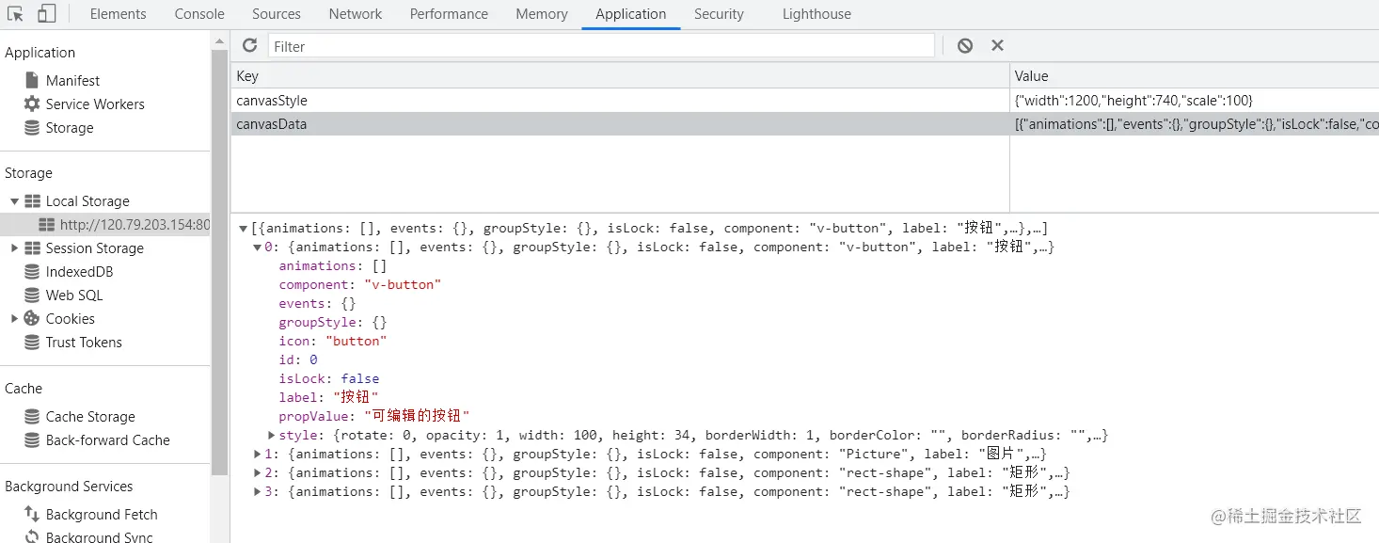Select the canvasData key row

(620, 124)
